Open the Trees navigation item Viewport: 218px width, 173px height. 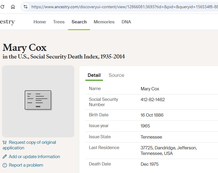point(59,22)
